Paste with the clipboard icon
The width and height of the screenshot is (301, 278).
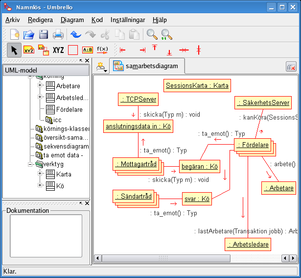(x=134, y=35)
